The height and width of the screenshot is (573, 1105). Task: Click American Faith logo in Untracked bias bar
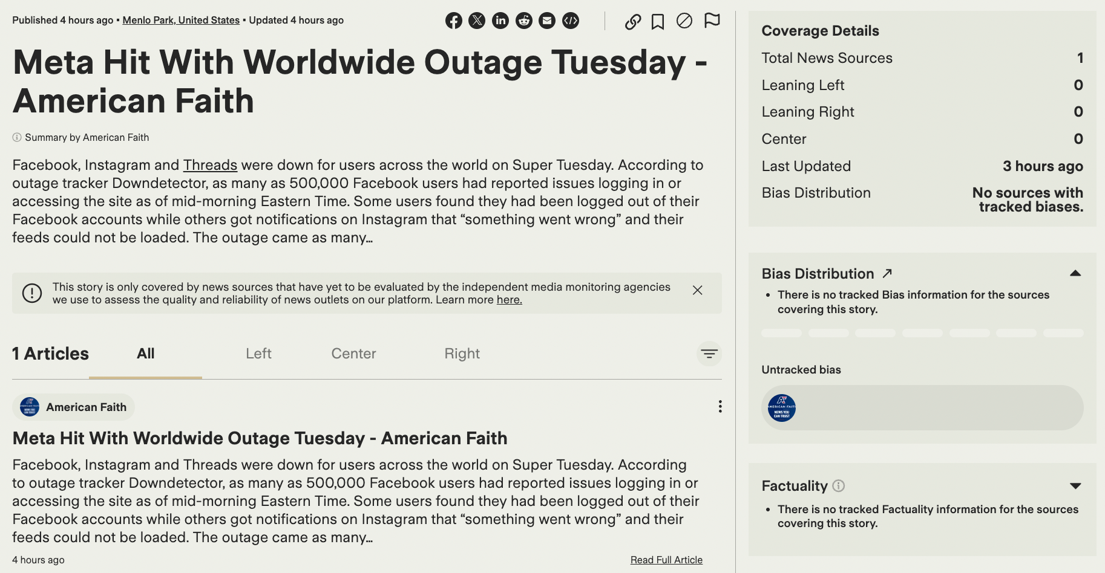(x=782, y=408)
